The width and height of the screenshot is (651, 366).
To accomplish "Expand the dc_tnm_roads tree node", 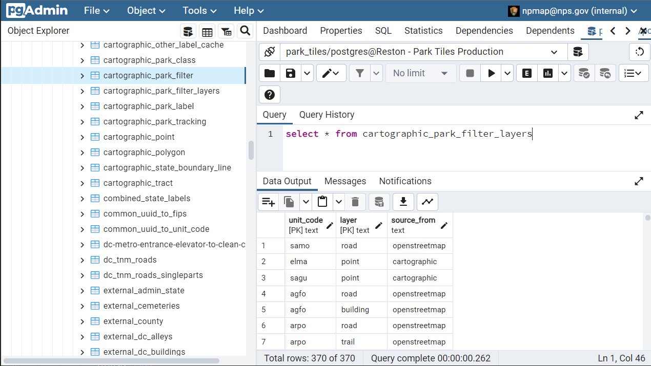I will [82, 260].
